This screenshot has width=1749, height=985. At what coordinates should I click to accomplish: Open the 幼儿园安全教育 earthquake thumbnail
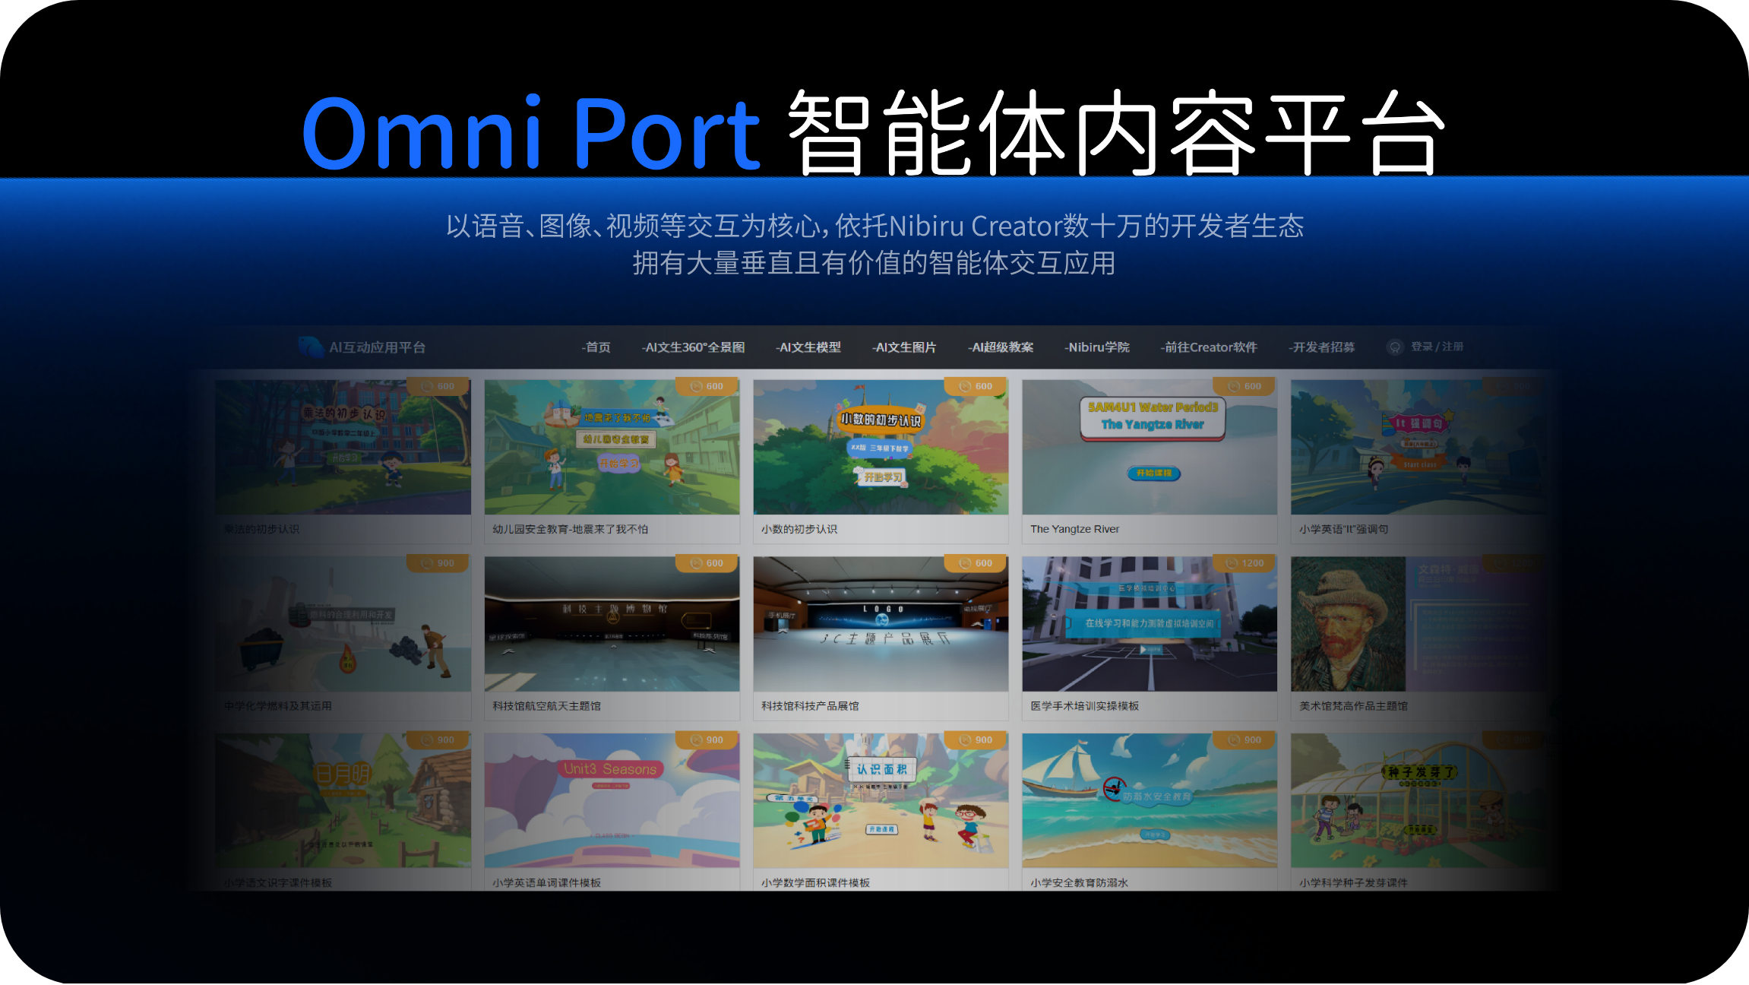coord(612,447)
